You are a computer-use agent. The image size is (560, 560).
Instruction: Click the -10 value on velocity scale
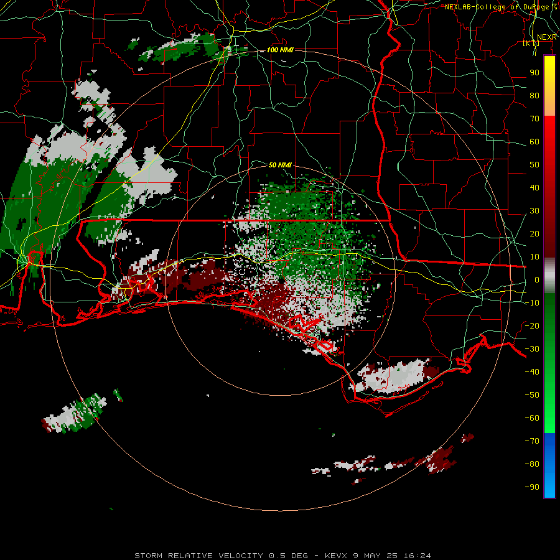(532, 303)
